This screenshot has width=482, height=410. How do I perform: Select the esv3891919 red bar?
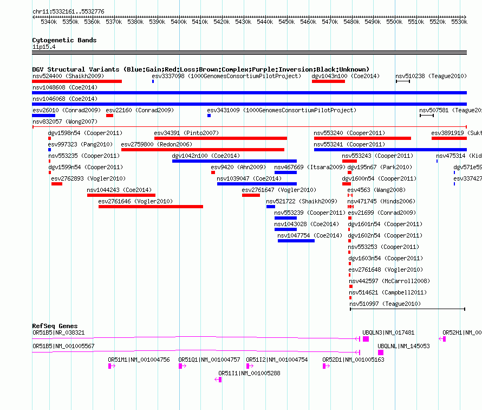click(449, 138)
